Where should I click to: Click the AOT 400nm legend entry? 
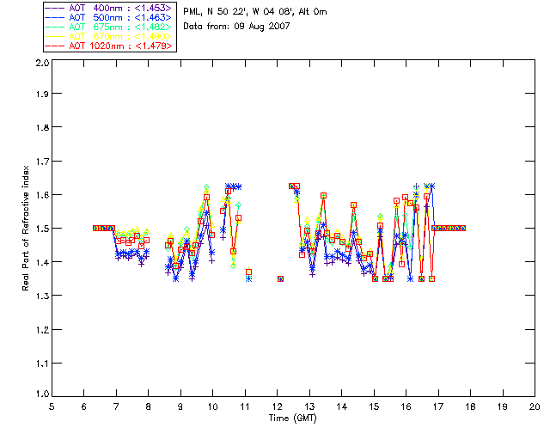109,8
